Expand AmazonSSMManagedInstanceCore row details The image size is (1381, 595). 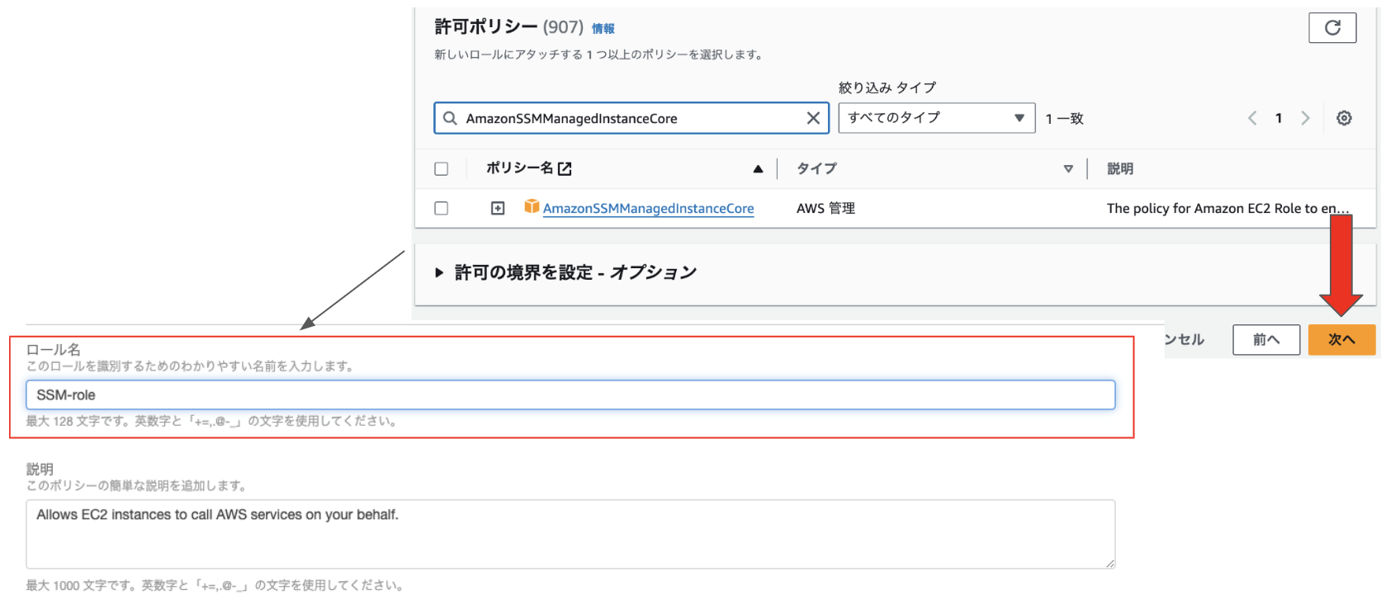498,208
